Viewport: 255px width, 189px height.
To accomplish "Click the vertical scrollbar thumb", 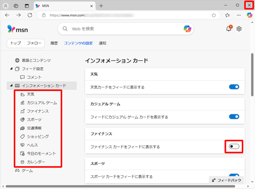I will tap(252, 75).
